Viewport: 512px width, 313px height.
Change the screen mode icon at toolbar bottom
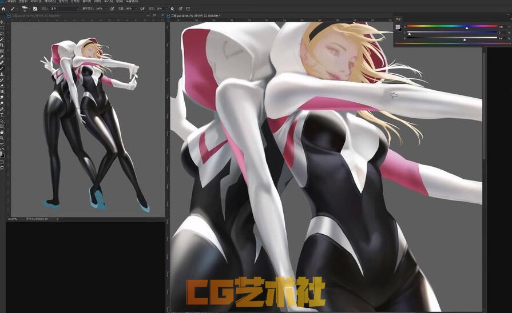point(2,167)
